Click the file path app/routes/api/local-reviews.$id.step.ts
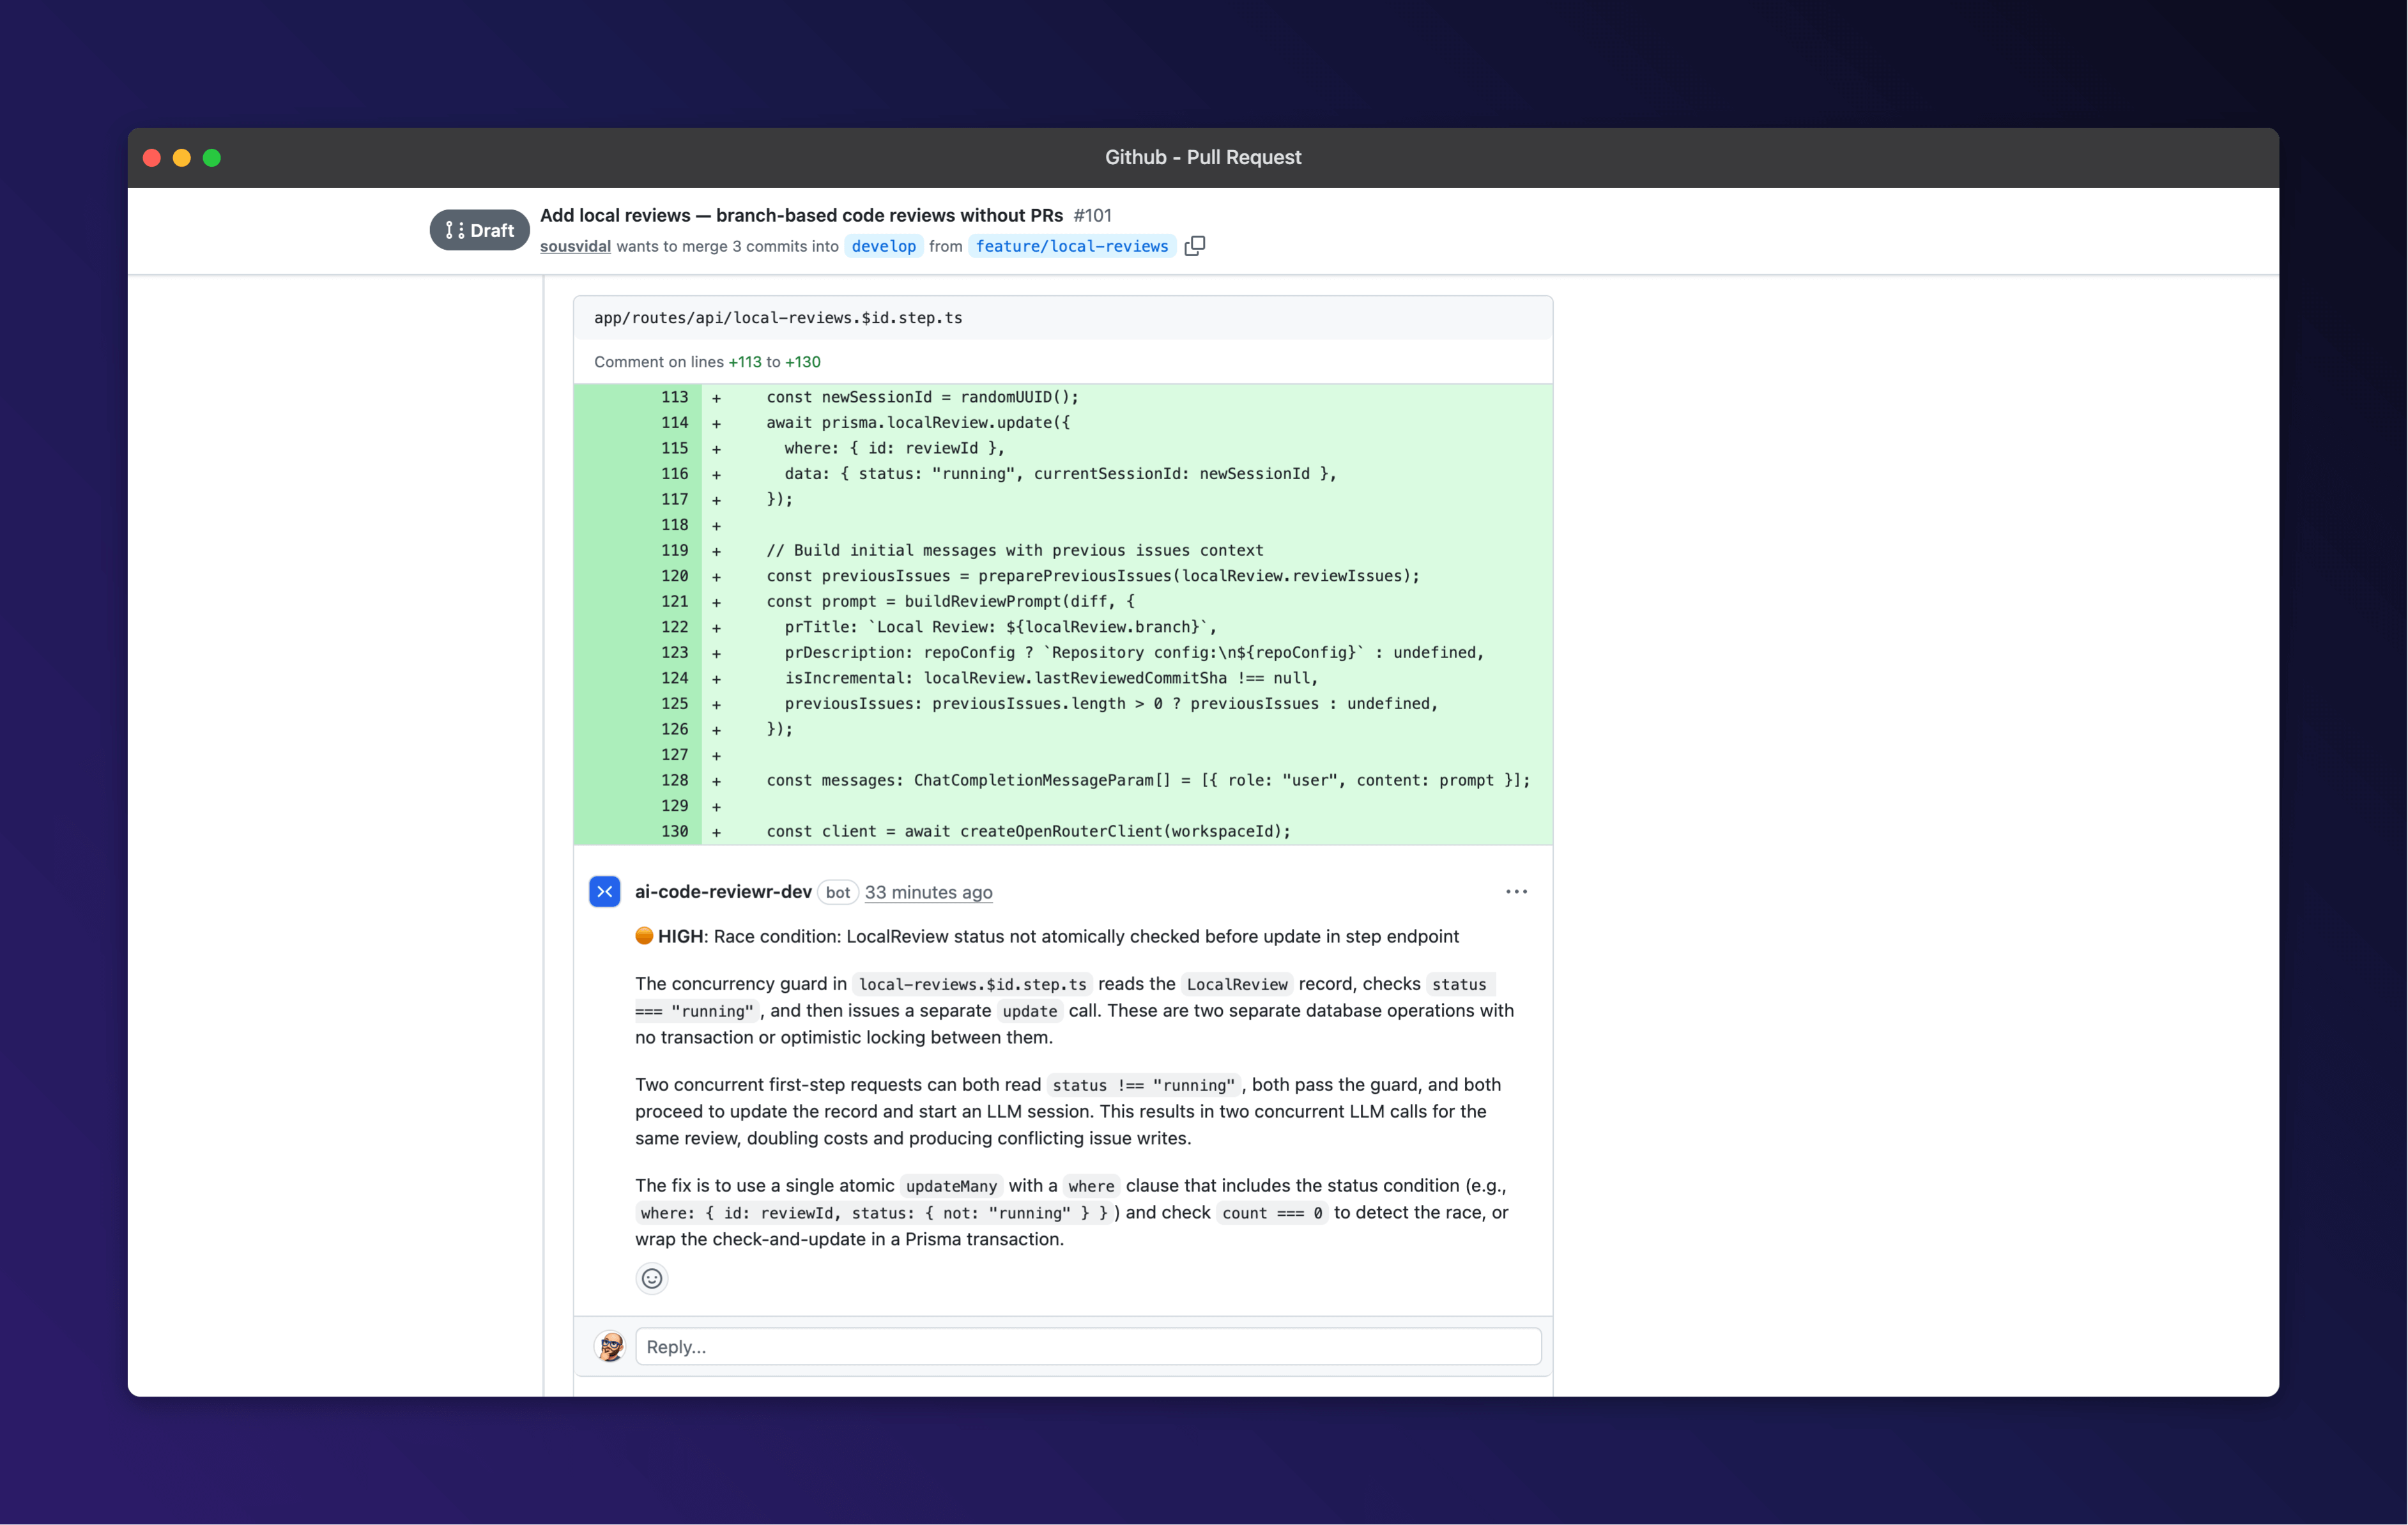2408x1525 pixels. pos(777,317)
